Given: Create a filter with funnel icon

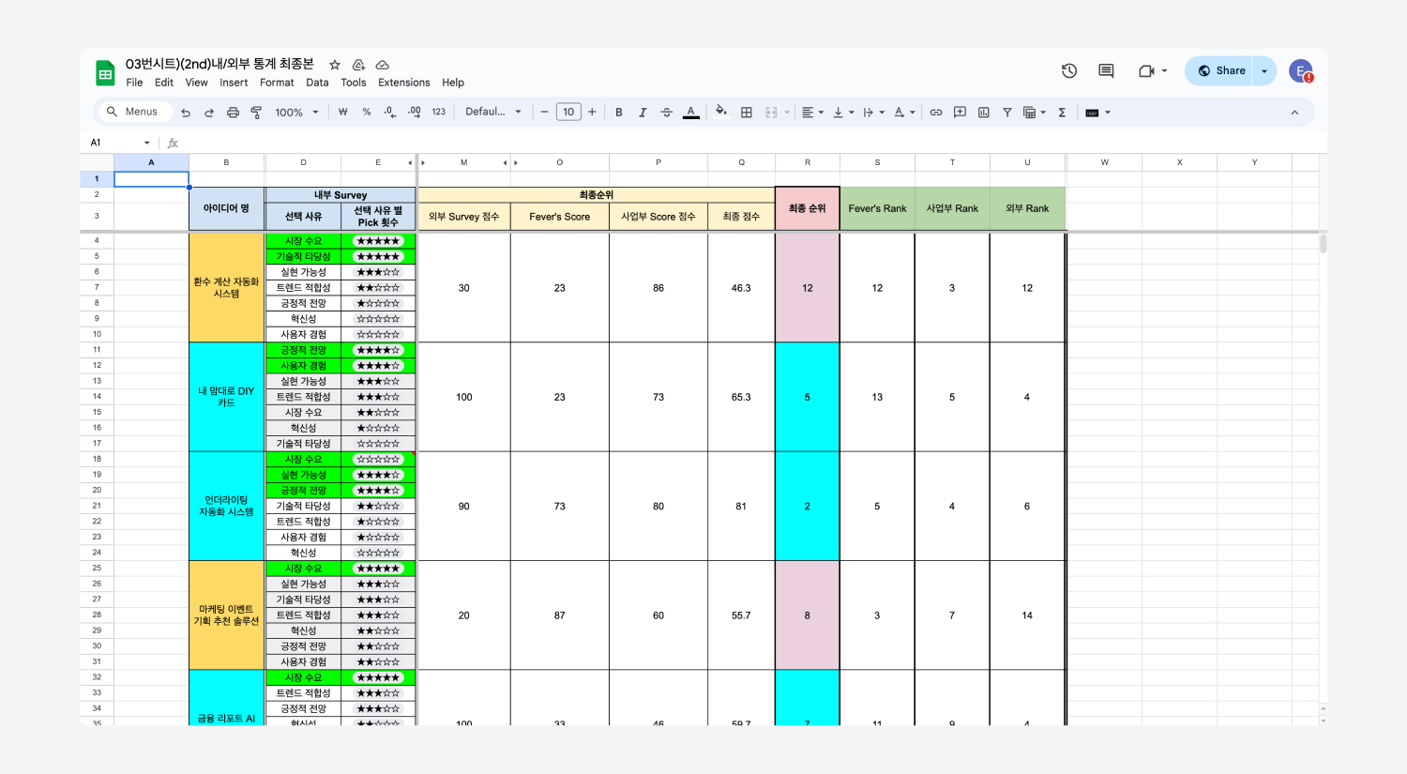Looking at the screenshot, I should point(1007,113).
